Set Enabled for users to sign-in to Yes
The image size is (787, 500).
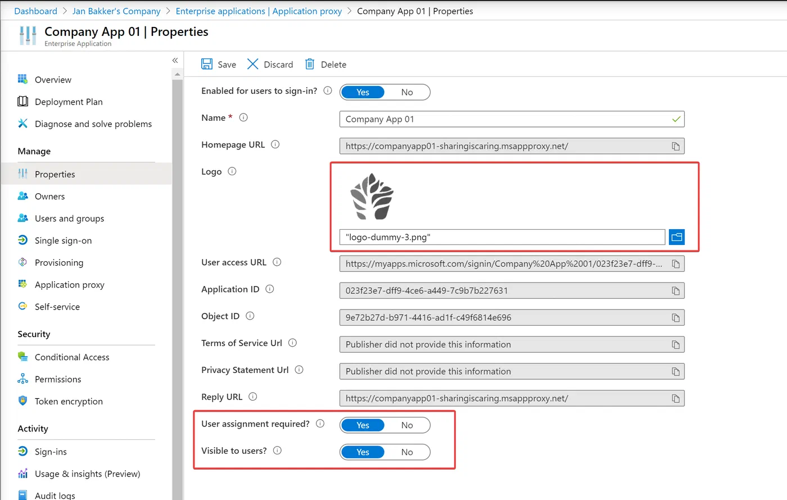click(x=363, y=92)
